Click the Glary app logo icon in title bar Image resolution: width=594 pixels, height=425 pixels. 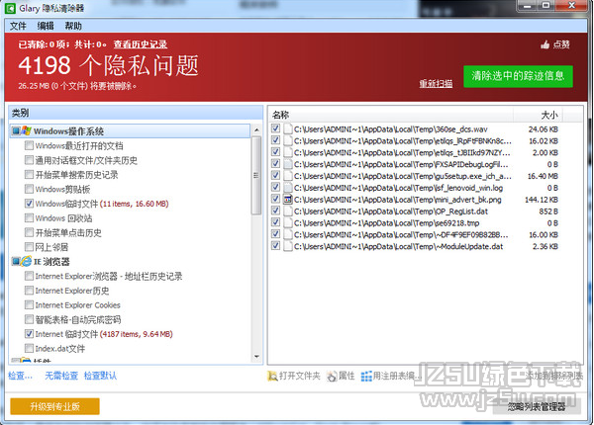pos(10,8)
